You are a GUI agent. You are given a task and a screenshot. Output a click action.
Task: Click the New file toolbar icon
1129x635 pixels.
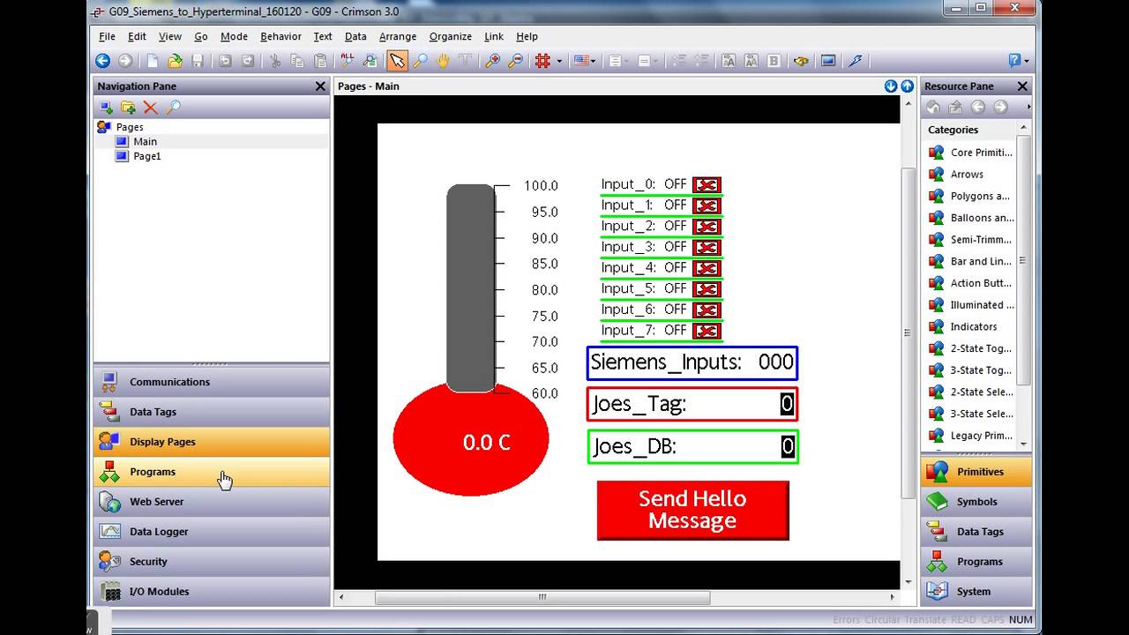(153, 61)
